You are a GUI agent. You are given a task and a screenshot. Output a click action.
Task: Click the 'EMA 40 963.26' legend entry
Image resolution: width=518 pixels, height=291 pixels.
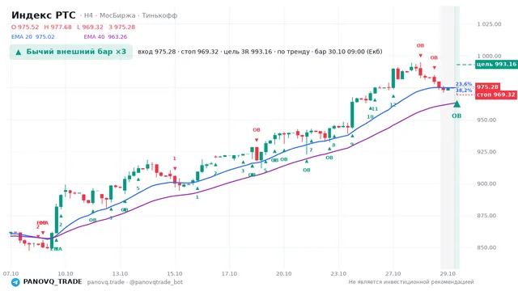tap(105, 37)
